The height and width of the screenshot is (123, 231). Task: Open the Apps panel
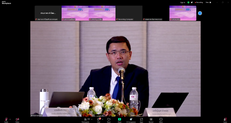141,119
